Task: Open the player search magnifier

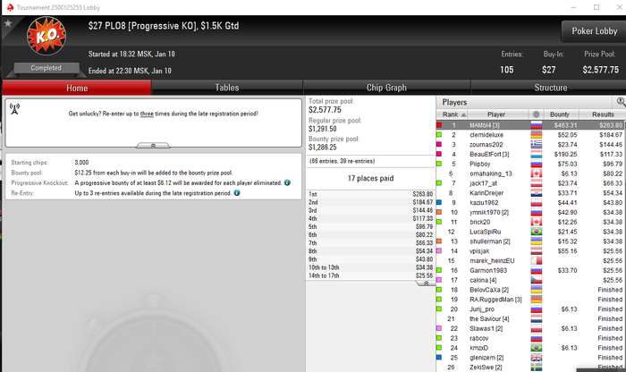Action: point(621,102)
